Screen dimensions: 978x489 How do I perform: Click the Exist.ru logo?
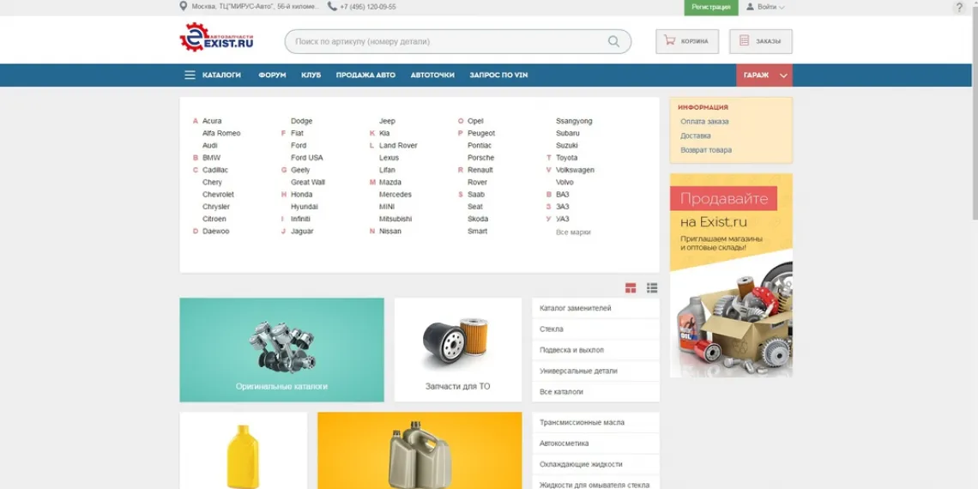tap(216, 38)
